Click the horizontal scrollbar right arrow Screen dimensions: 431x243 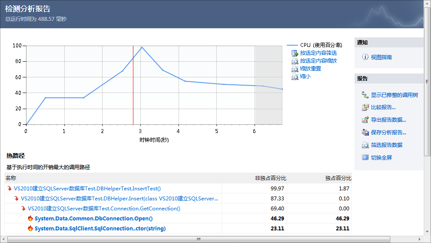tap(420, 239)
